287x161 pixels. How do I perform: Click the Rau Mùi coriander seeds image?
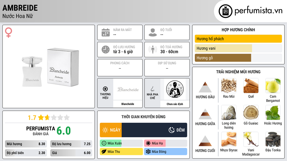229,86
